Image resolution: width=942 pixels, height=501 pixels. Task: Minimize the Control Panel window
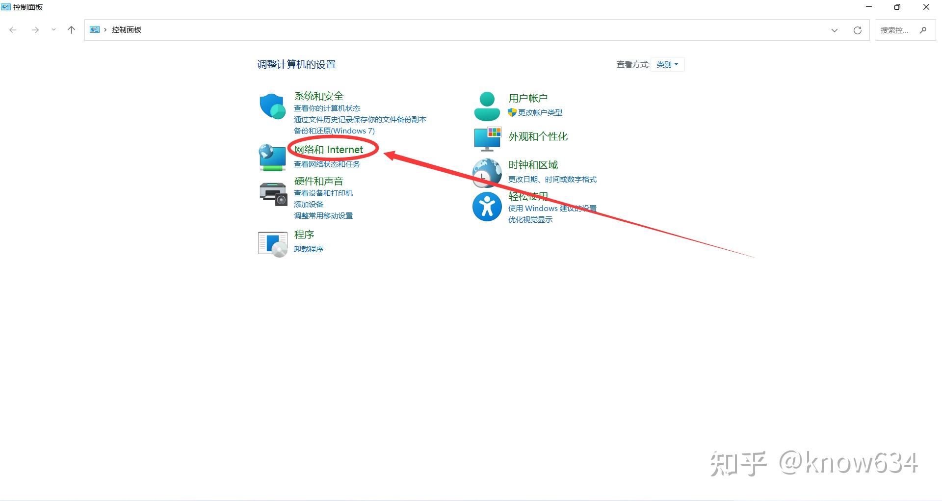point(869,7)
